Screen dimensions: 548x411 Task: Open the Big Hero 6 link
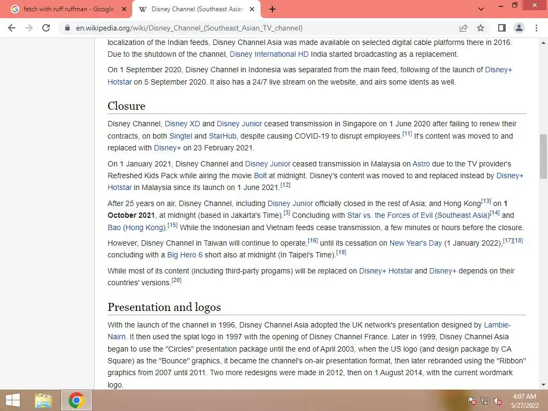(x=185, y=255)
